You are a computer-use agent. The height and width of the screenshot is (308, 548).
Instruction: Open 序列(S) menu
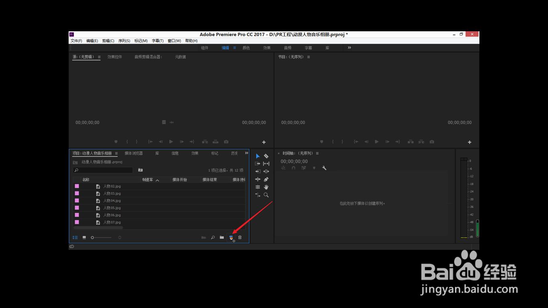124,41
